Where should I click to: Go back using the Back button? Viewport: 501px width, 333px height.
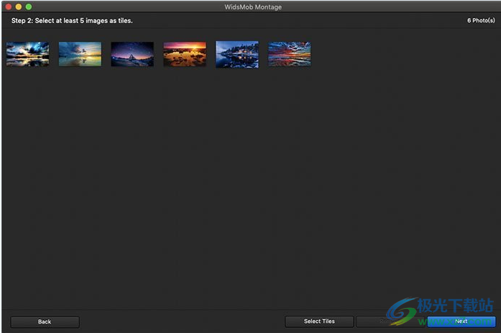[x=45, y=321]
